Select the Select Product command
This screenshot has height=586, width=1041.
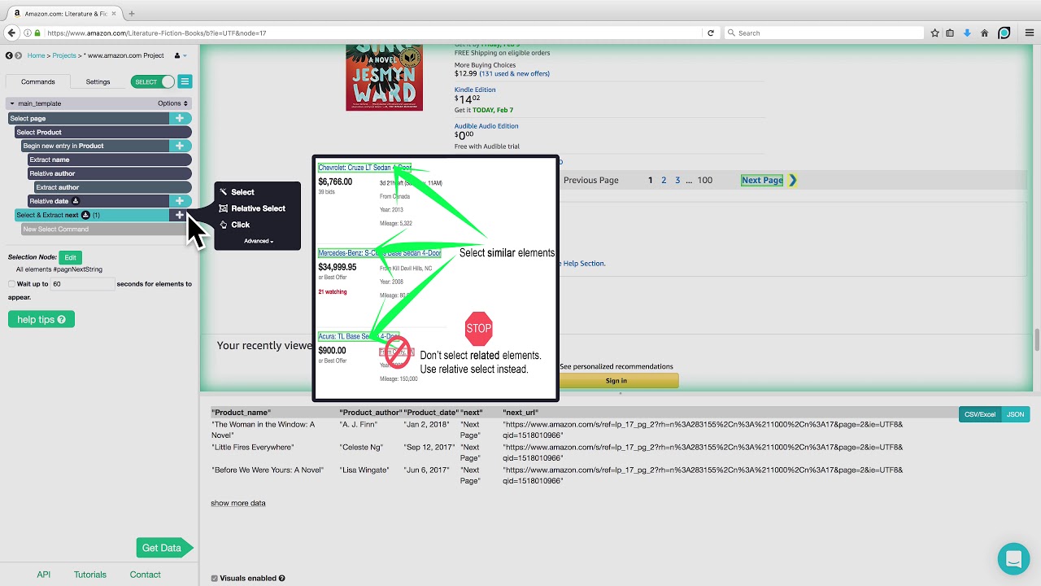(103, 132)
